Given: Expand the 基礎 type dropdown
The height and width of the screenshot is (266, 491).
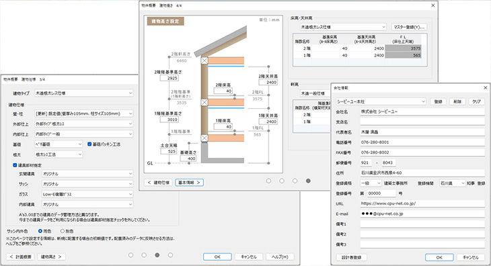Looking at the screenshot, I should tap(59, 144).
